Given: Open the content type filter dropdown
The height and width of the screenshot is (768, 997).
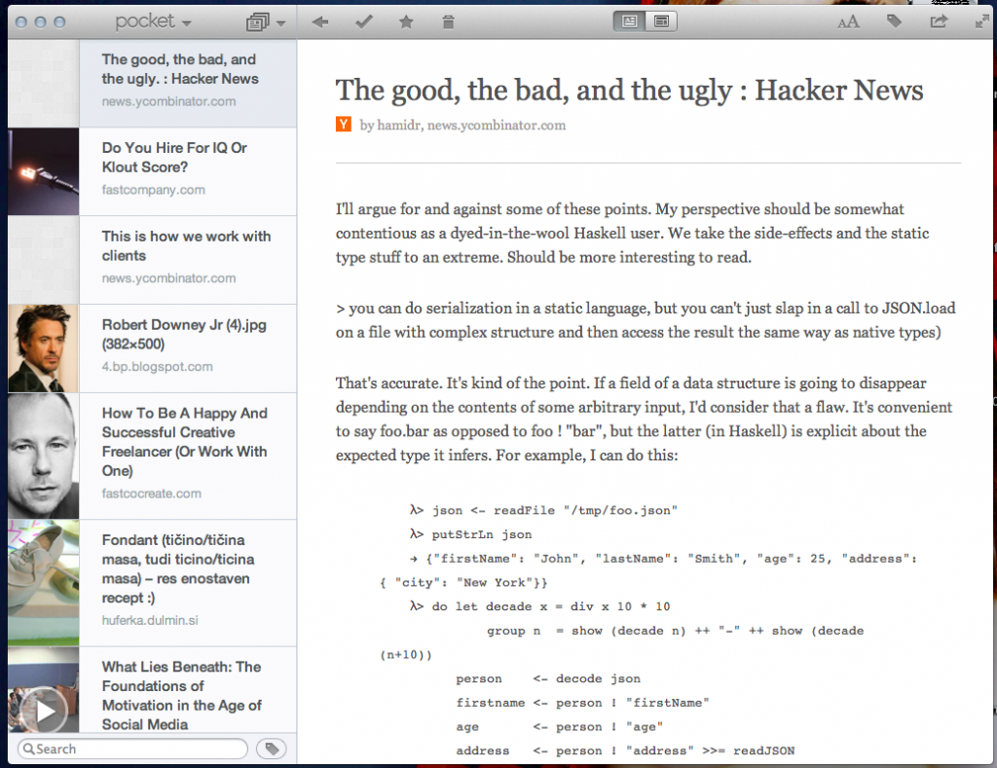Looking at the screenshot, I should (x=266, y=23).
